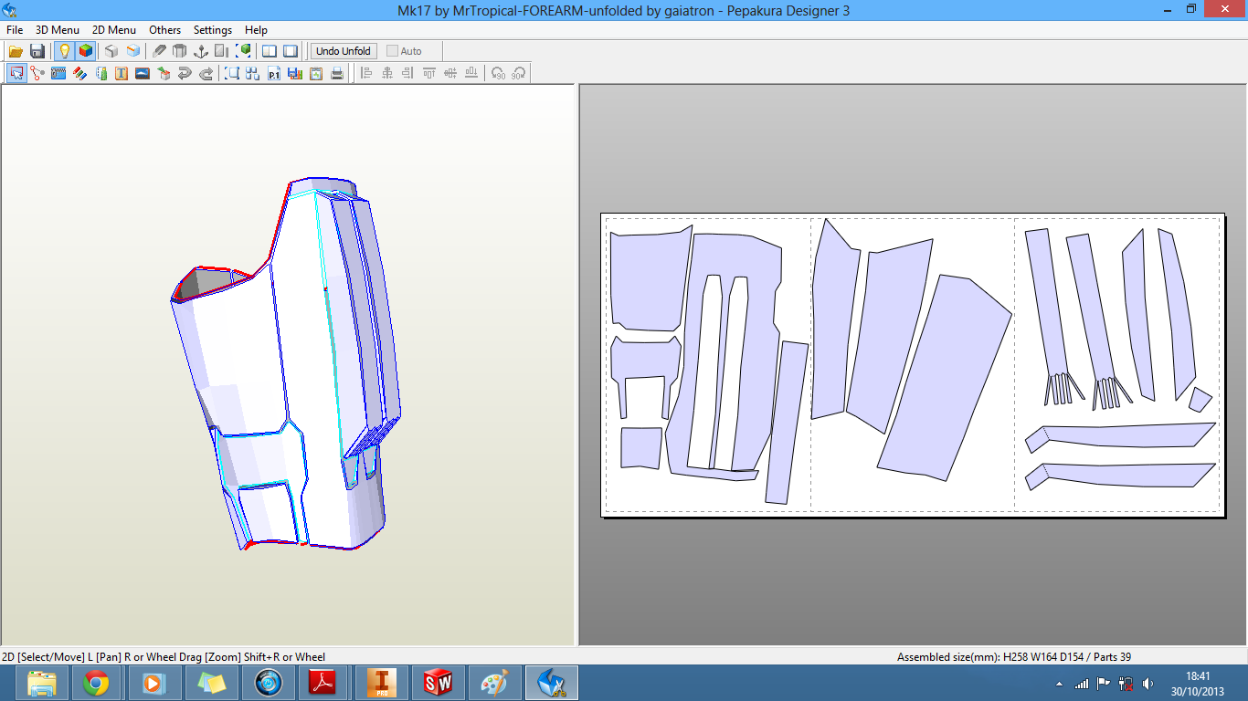Tick the Auto checkbox
The height and width of the screenshot is (701, 1248).
pos(393,51)
